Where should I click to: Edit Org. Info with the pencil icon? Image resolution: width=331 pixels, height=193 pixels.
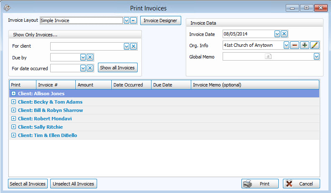click(x=315, y=46)
